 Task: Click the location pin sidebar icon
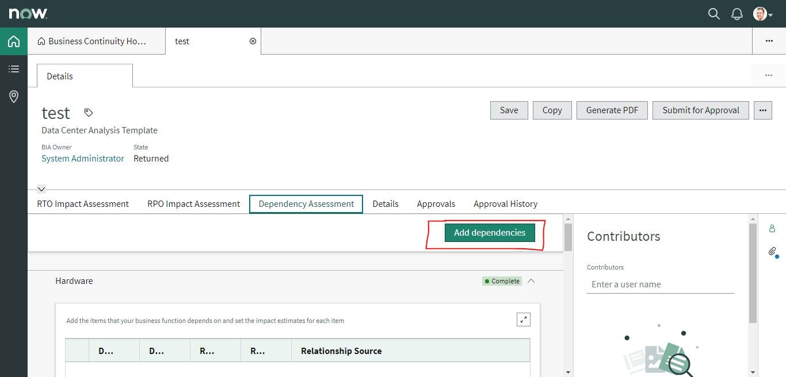(x=13, y=97)
